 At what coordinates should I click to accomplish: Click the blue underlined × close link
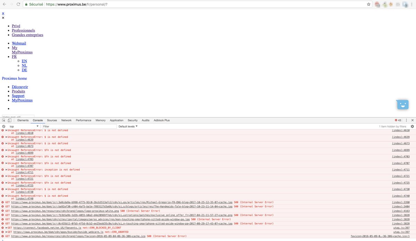click(x=3, y=13)
